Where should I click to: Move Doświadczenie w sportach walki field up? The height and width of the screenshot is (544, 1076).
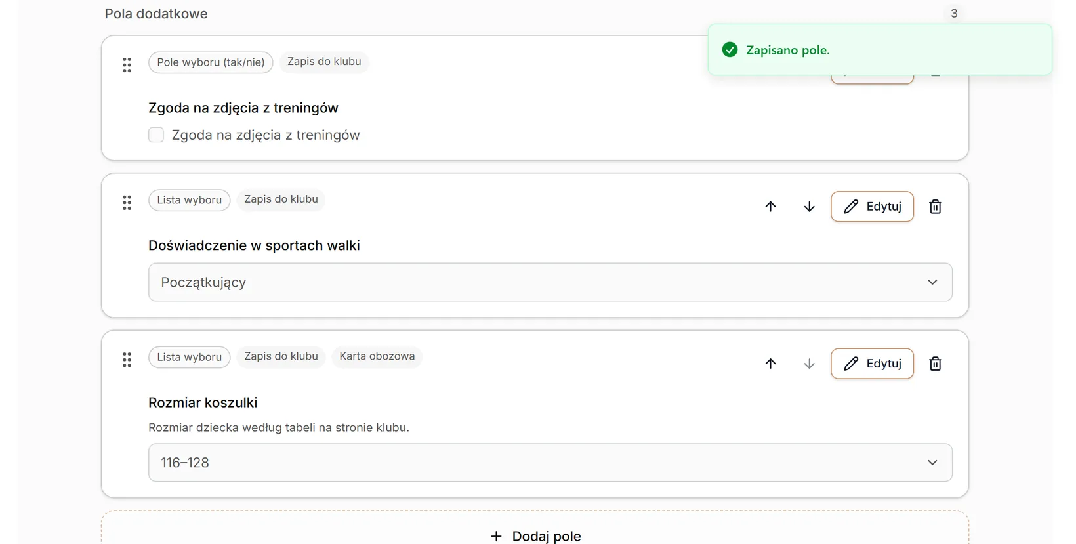click(770, 207)
